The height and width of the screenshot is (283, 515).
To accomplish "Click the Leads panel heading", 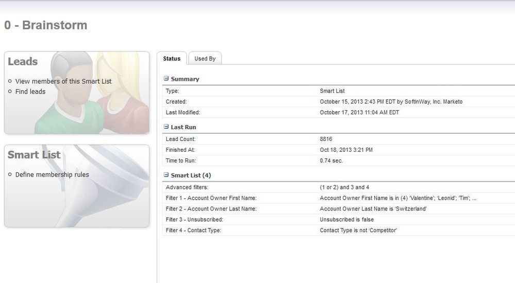I will [23, 61].
